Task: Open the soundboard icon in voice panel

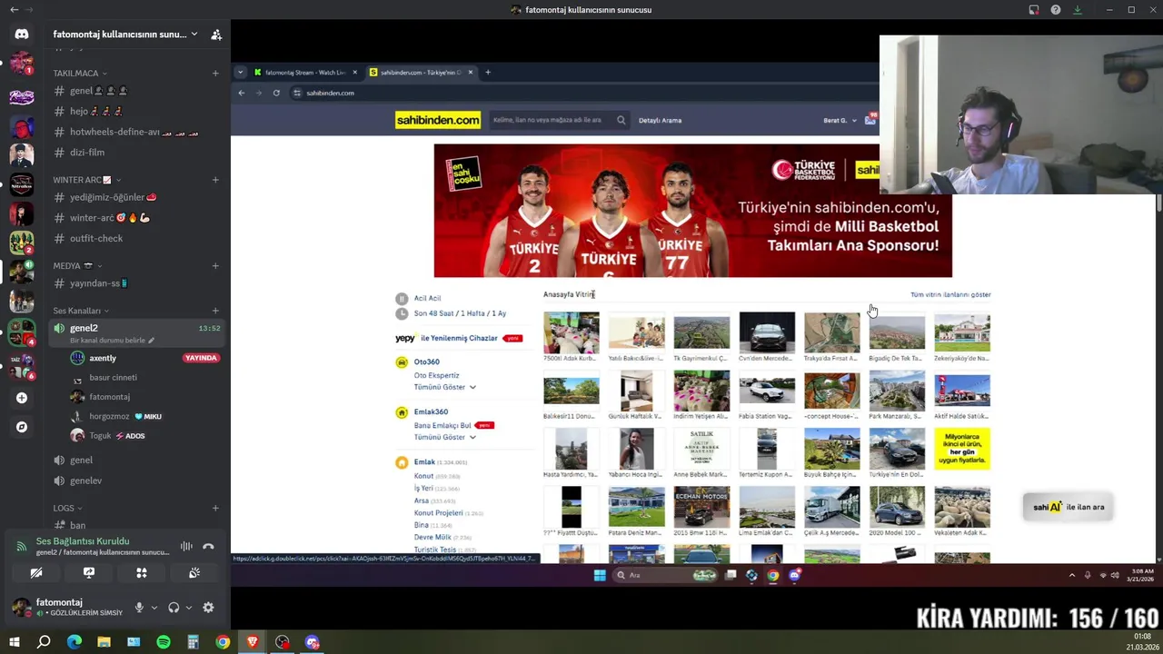Action: pos(194,573)
